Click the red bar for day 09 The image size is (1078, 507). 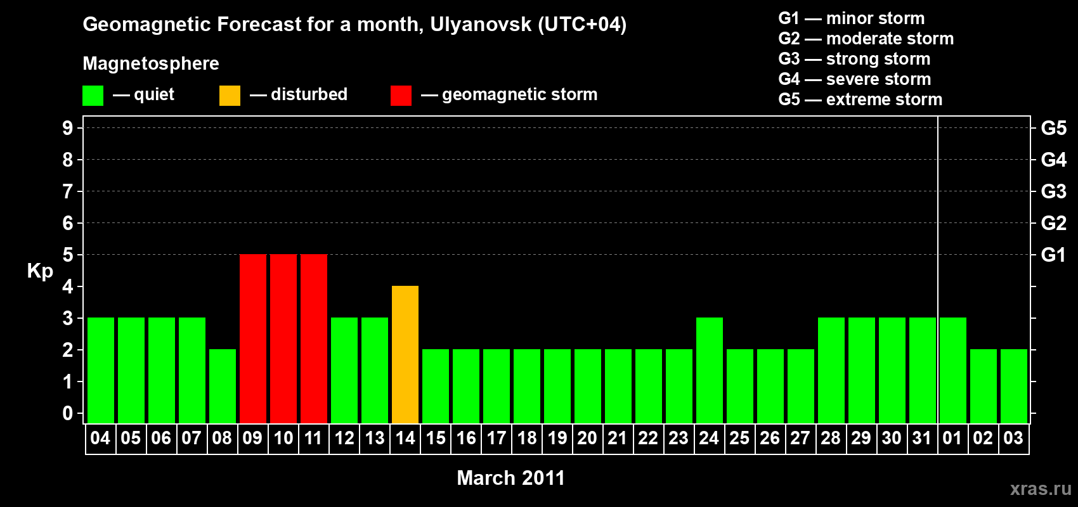(x=253, y=338)
